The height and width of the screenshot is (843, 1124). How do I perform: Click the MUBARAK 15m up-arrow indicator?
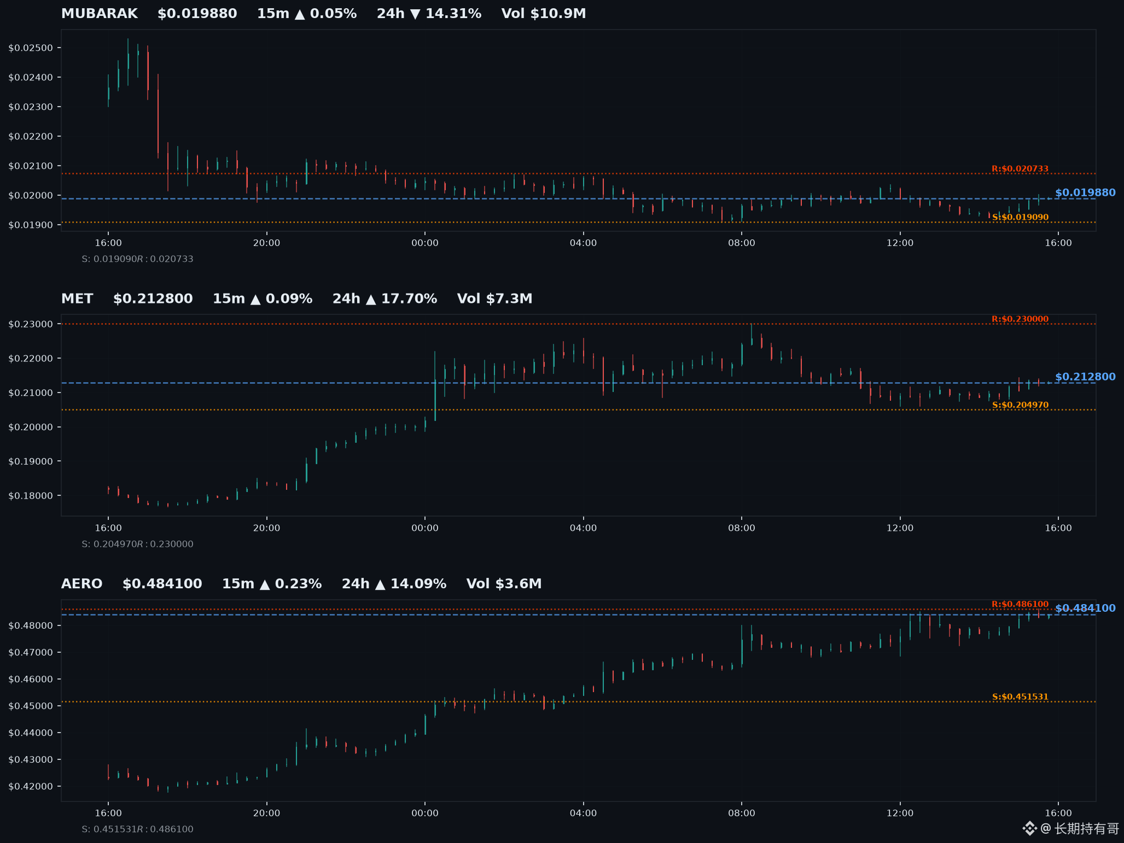pyautogui.click(x=300, y=14)
